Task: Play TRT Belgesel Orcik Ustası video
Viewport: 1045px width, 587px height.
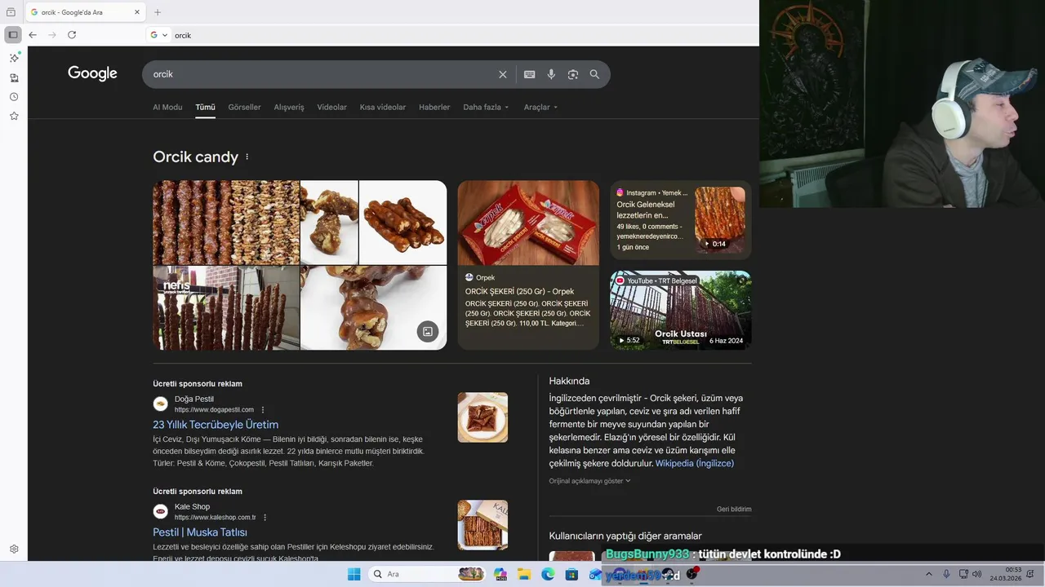Action: [x=681, y=311]
